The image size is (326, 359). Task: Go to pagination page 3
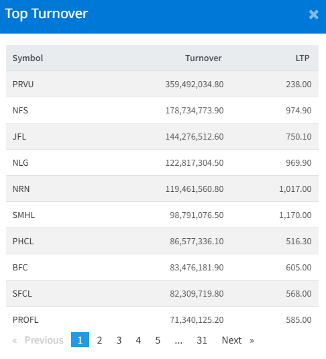119,340
